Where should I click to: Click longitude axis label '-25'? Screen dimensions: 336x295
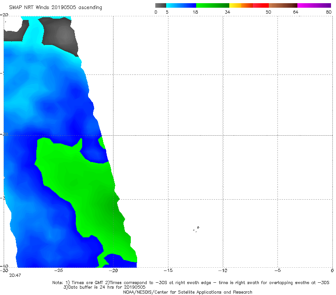59,270
